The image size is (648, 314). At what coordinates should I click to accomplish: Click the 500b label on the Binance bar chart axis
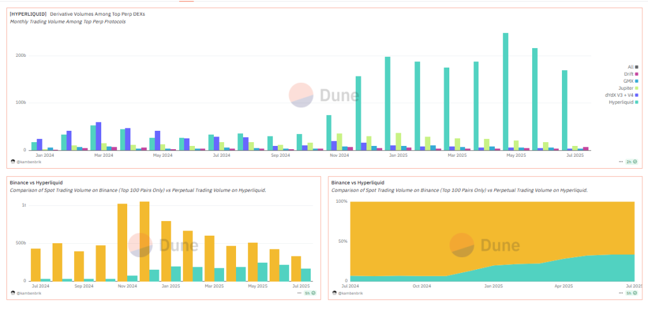(x=22, y=243)
